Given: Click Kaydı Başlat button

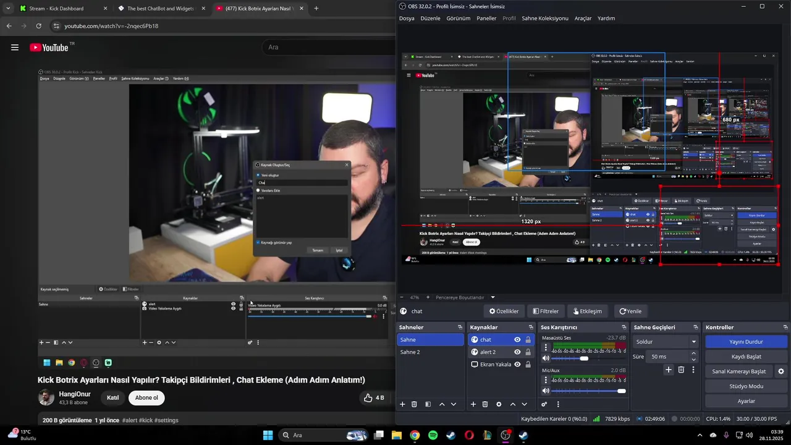Looking at the screenshot, I should [x=746, y=357].
